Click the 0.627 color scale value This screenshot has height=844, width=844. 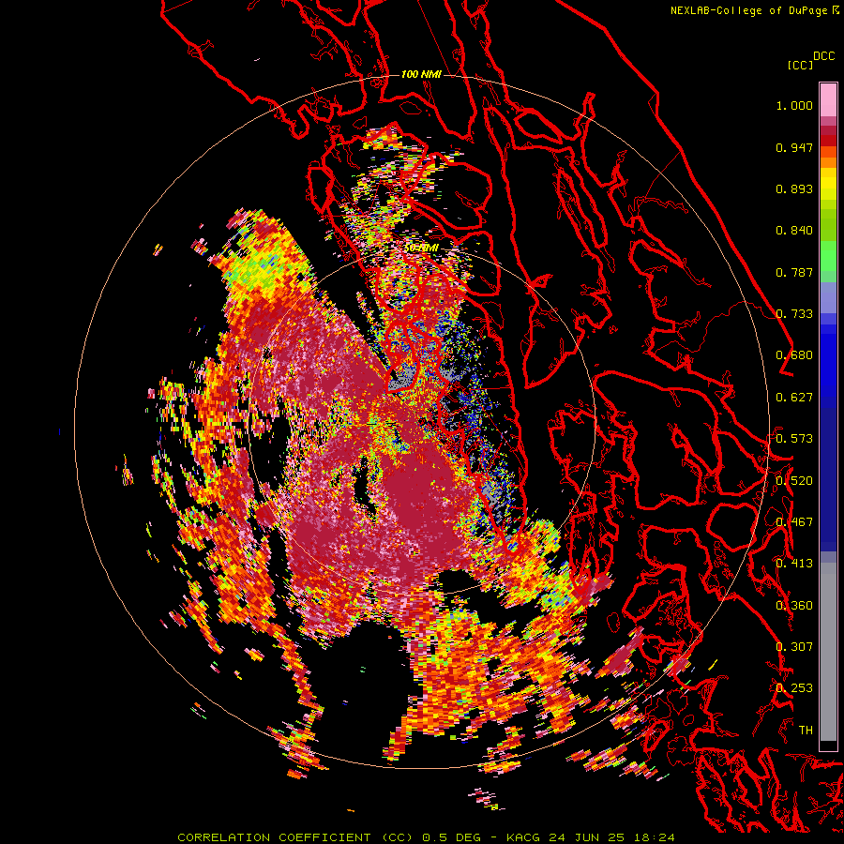click(794, 398)
